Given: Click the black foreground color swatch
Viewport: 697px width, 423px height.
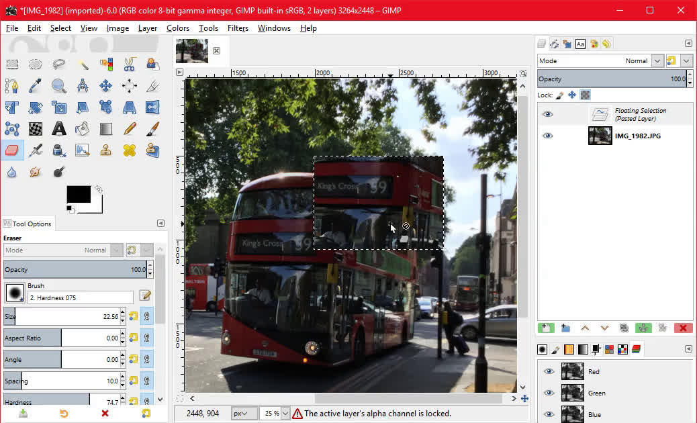Looking at the screenshot, I should [x=78, y=194].
